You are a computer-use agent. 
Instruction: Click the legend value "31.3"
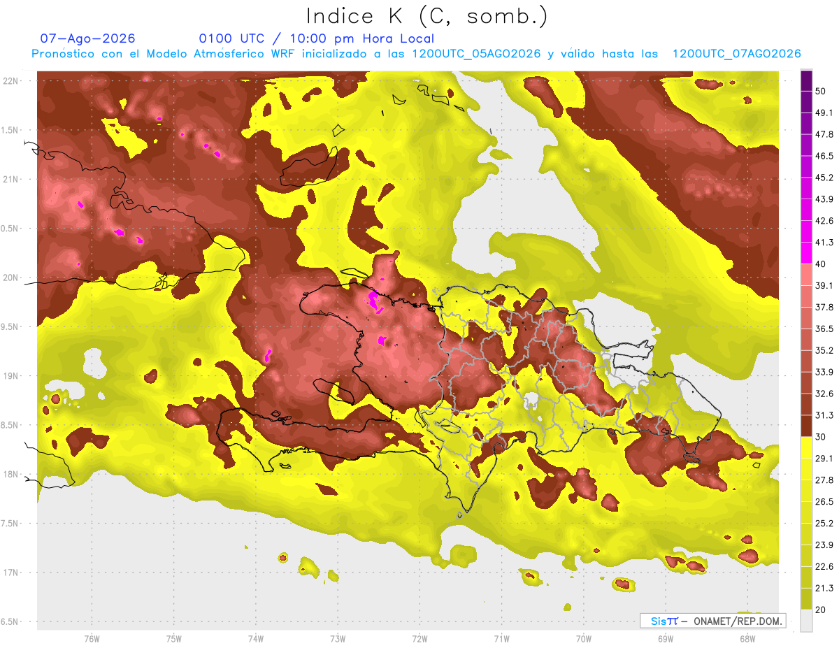[x=824, y=415]
